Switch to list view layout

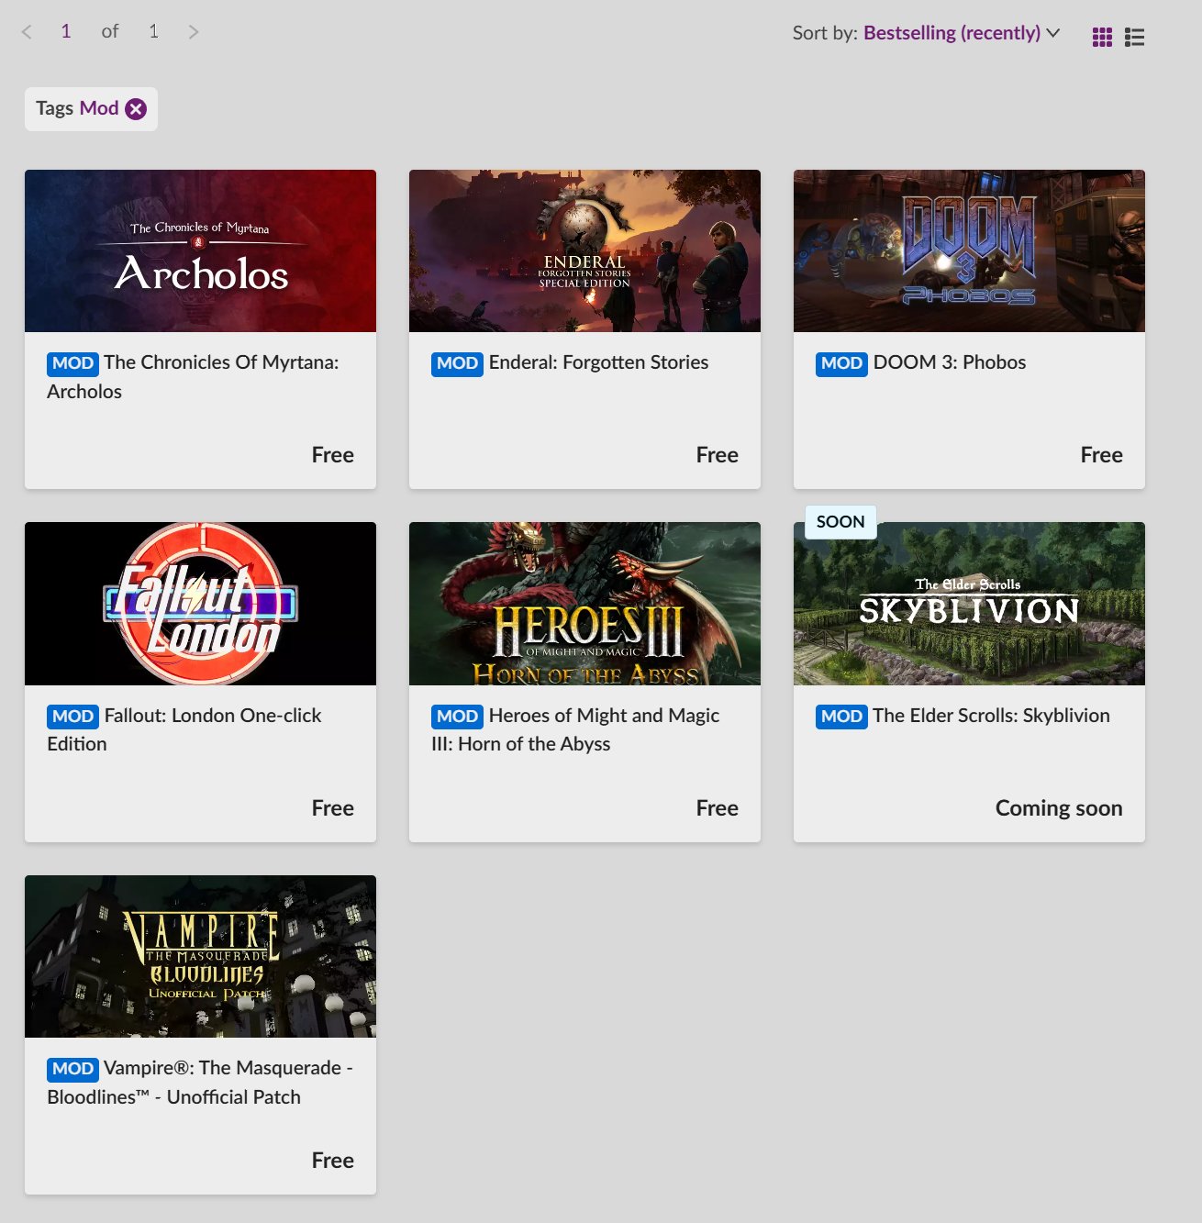coord(1135,37)
